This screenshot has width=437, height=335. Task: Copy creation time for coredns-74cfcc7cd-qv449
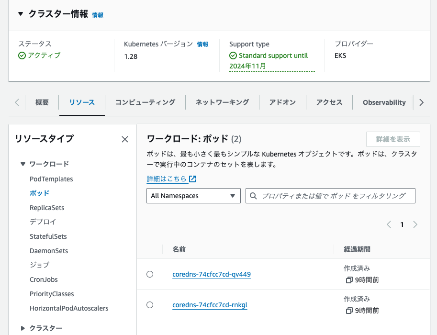349,280
